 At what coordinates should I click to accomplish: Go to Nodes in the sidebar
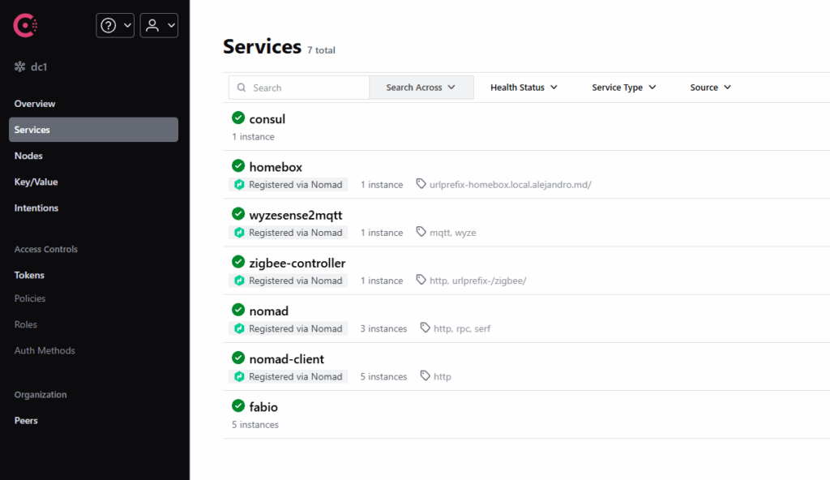(28, 156)
